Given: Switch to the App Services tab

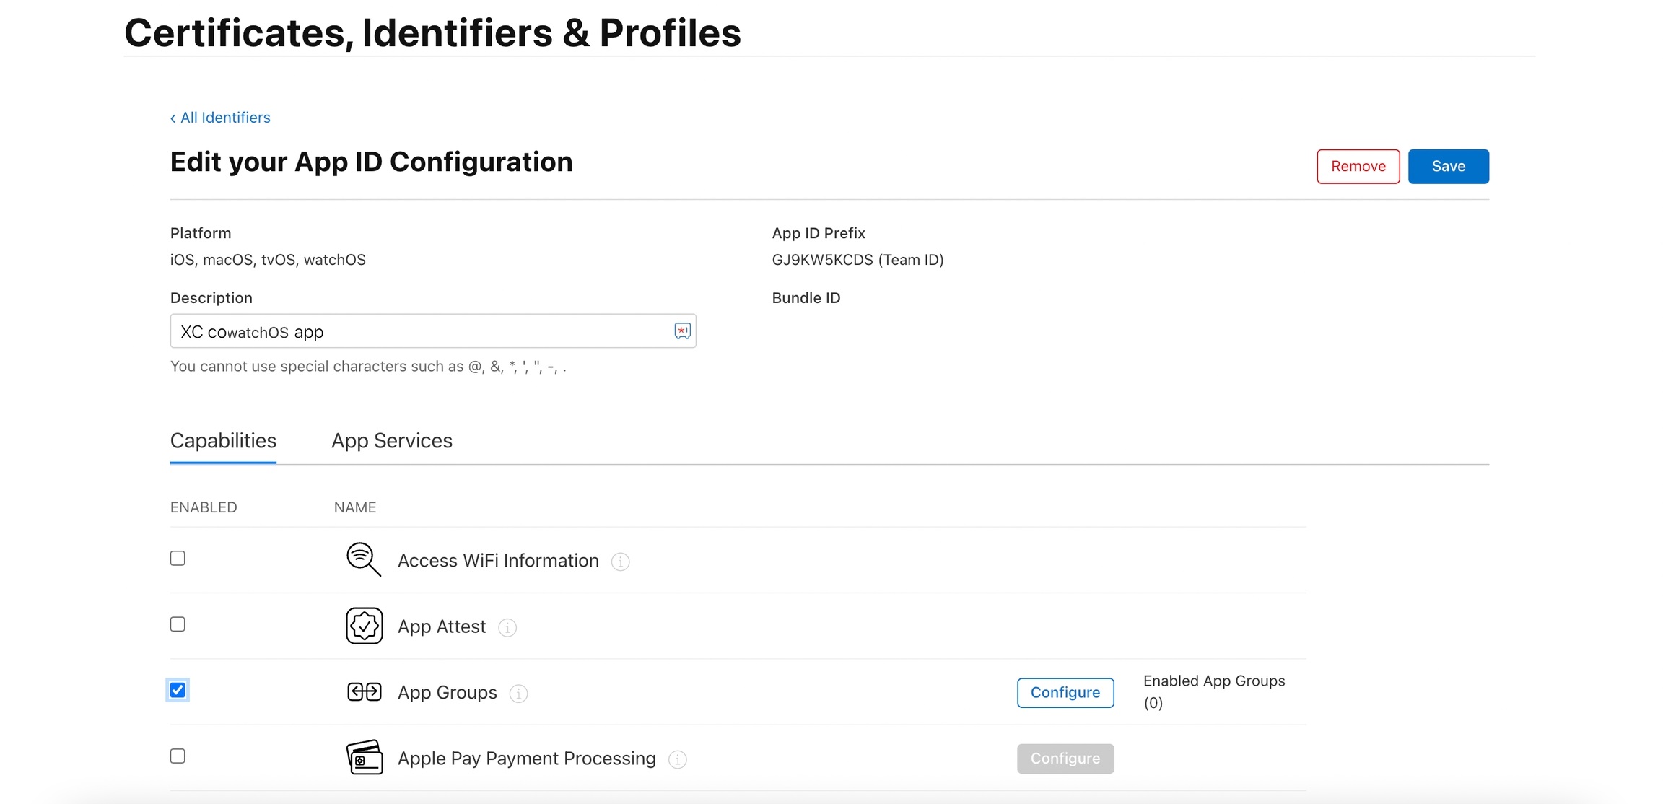Looking at the screenshot, I should 391,441.
